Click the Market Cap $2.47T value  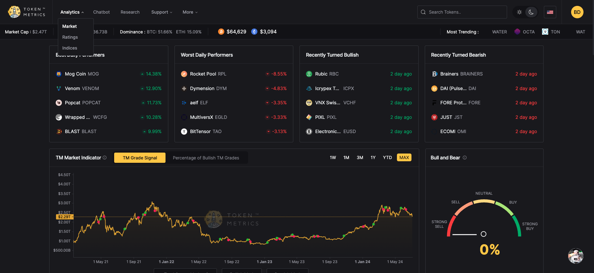tap(40, 32)
